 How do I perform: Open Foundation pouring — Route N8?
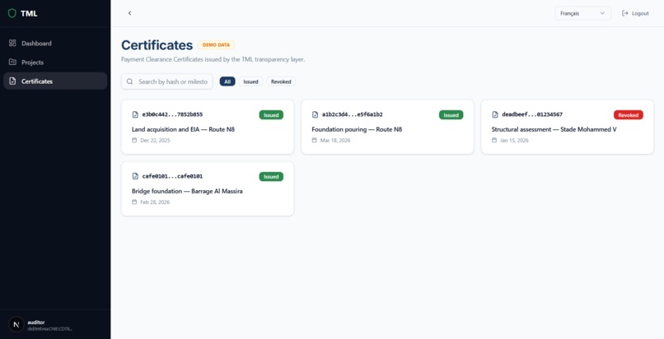tap(357, 129)
